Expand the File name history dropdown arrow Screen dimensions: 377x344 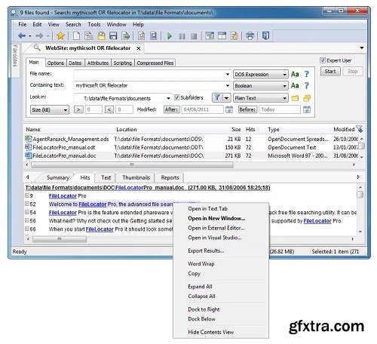tap(227, 74)
